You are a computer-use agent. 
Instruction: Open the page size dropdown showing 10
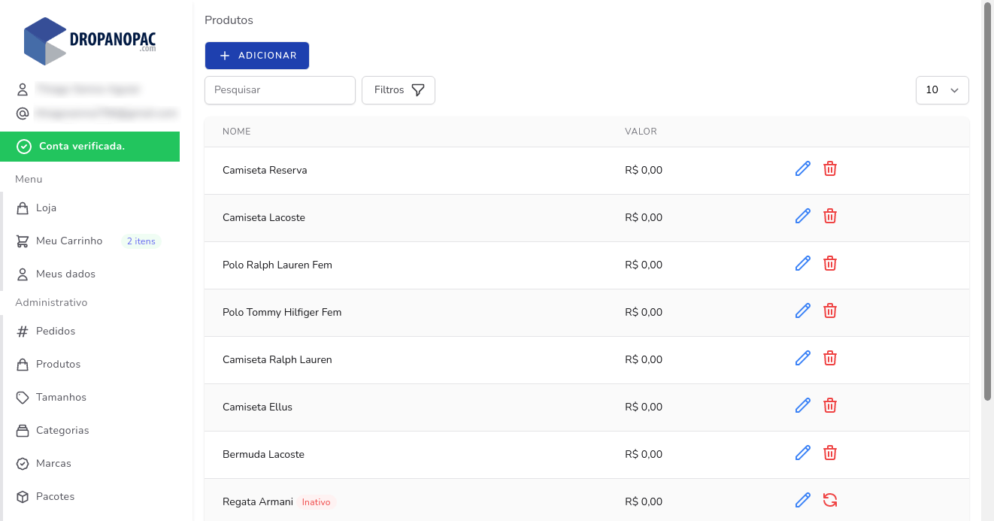(942, 90)
